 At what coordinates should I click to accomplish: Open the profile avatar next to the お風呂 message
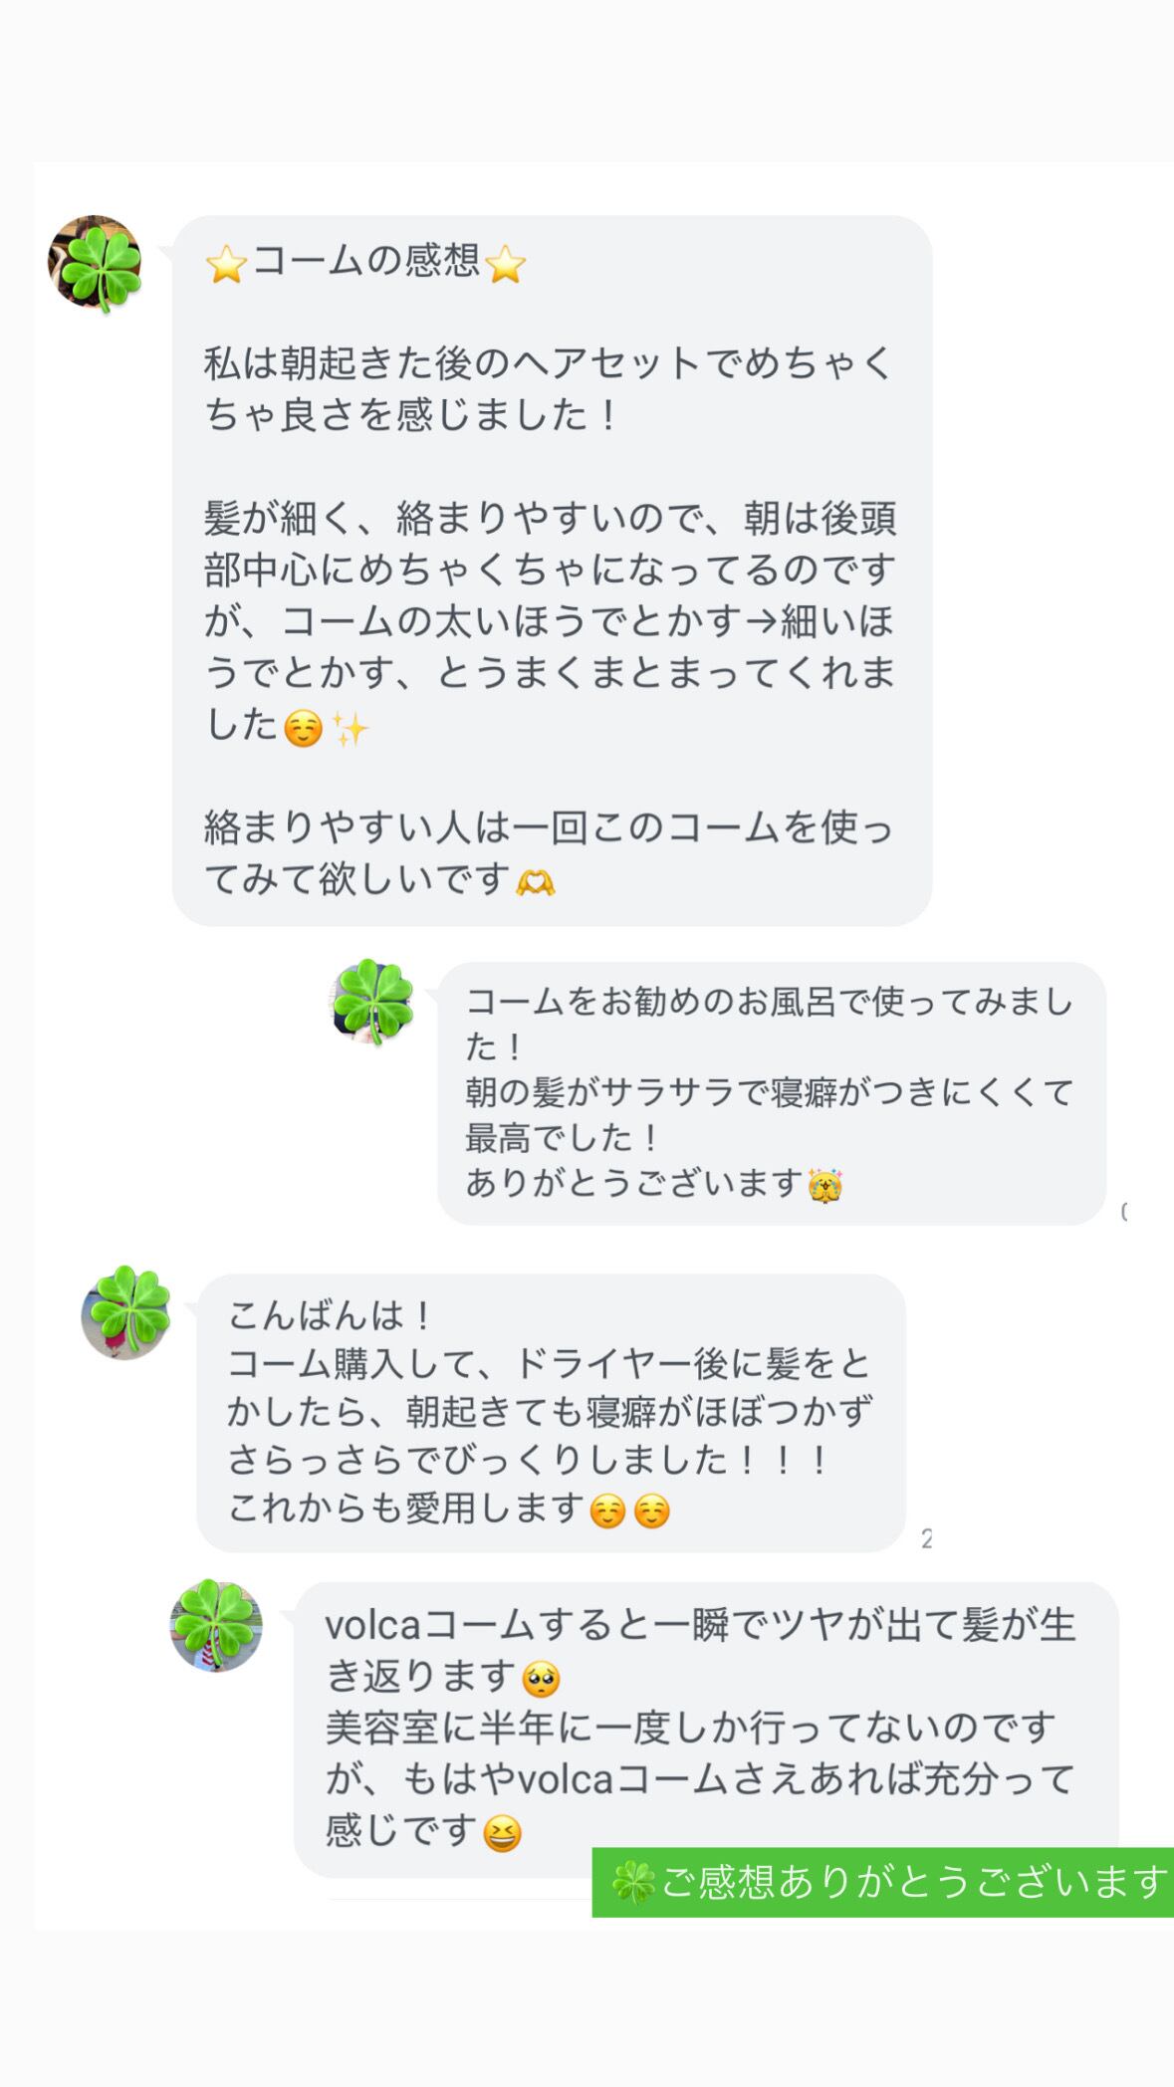click(371, 1003)
